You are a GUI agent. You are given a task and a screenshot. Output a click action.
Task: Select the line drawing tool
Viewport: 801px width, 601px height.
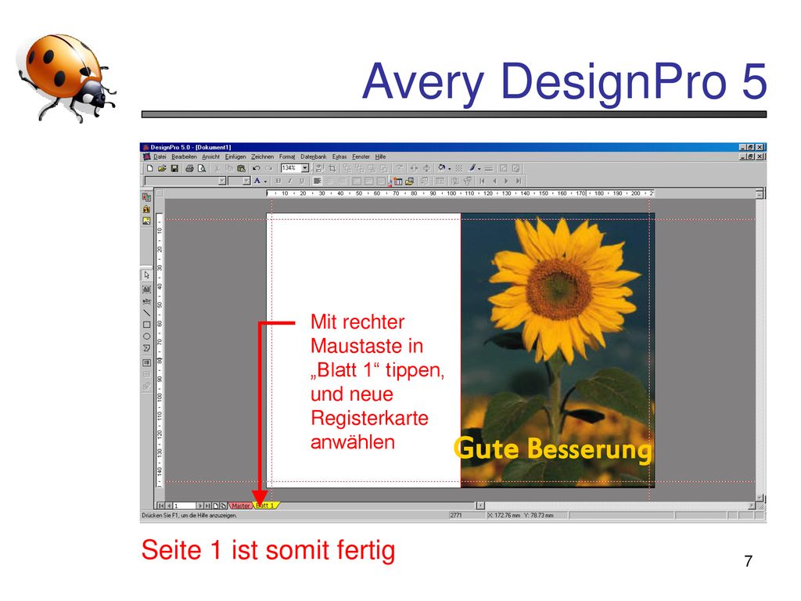pos(146,313)
